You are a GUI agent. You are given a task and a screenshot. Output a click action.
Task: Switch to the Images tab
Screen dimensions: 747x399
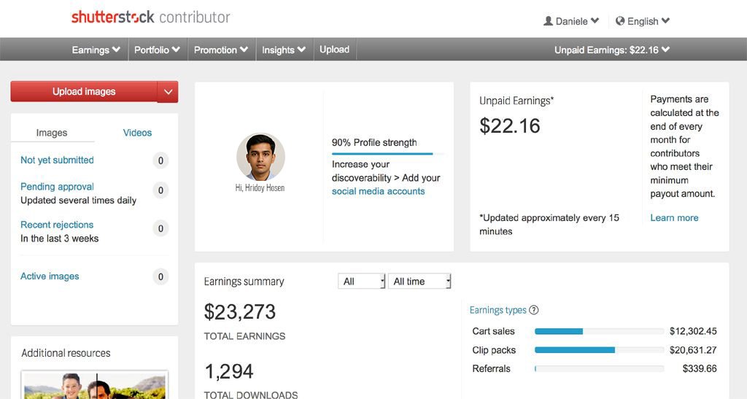52,133
